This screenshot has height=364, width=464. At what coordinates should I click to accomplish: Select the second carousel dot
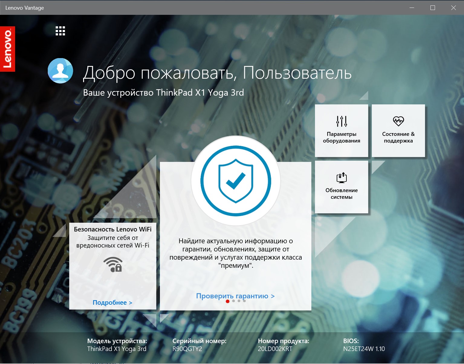coord(233,301)
